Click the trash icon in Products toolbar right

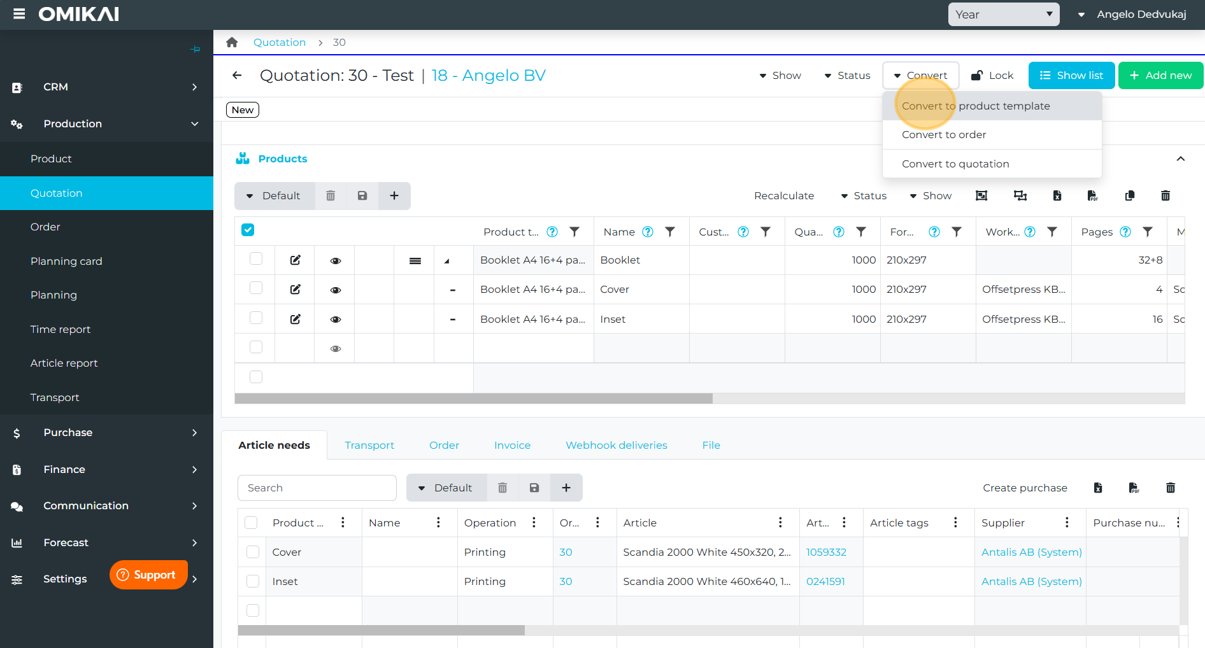(x=1165, y=195)
